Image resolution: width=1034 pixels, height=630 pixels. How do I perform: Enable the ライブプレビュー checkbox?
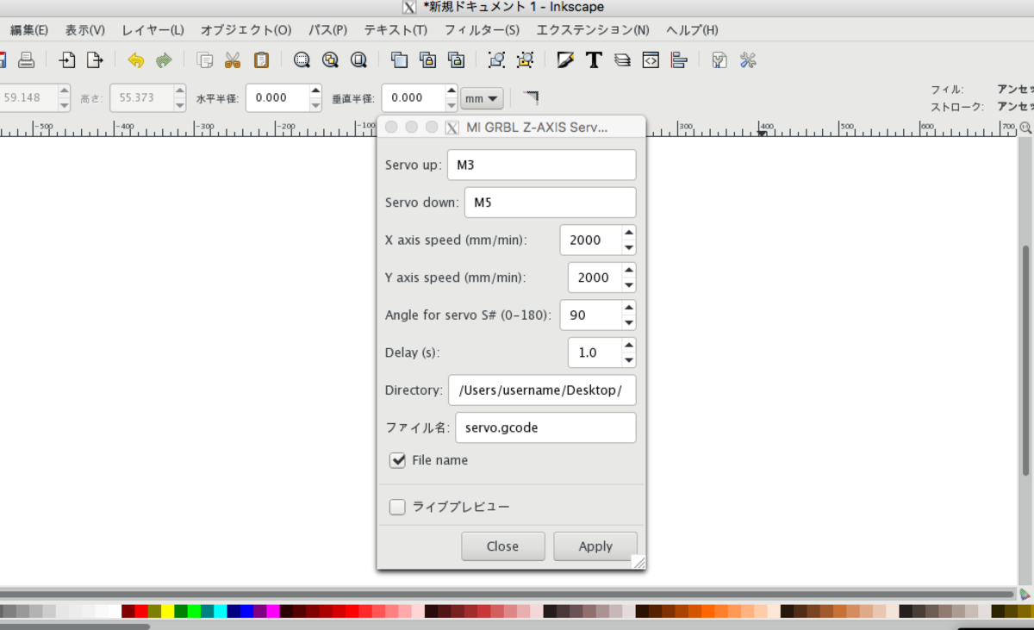397,507
